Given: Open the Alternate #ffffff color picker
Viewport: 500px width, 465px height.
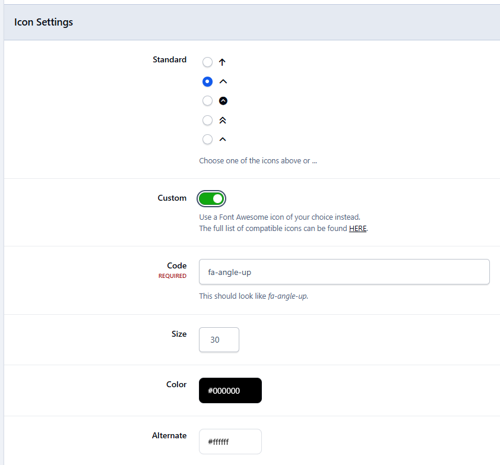Looking at the screenshot, I should tap(230, 442).
